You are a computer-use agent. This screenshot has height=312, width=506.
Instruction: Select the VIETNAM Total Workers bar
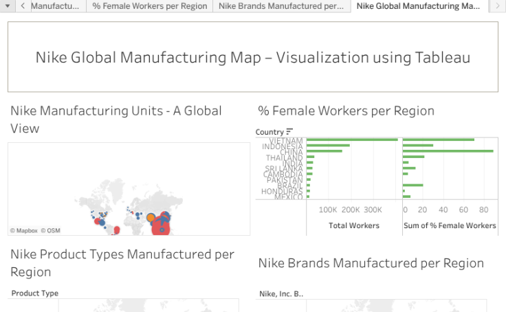[x=352, y=140]
